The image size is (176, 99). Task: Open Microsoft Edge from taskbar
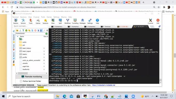click(64, 96)
